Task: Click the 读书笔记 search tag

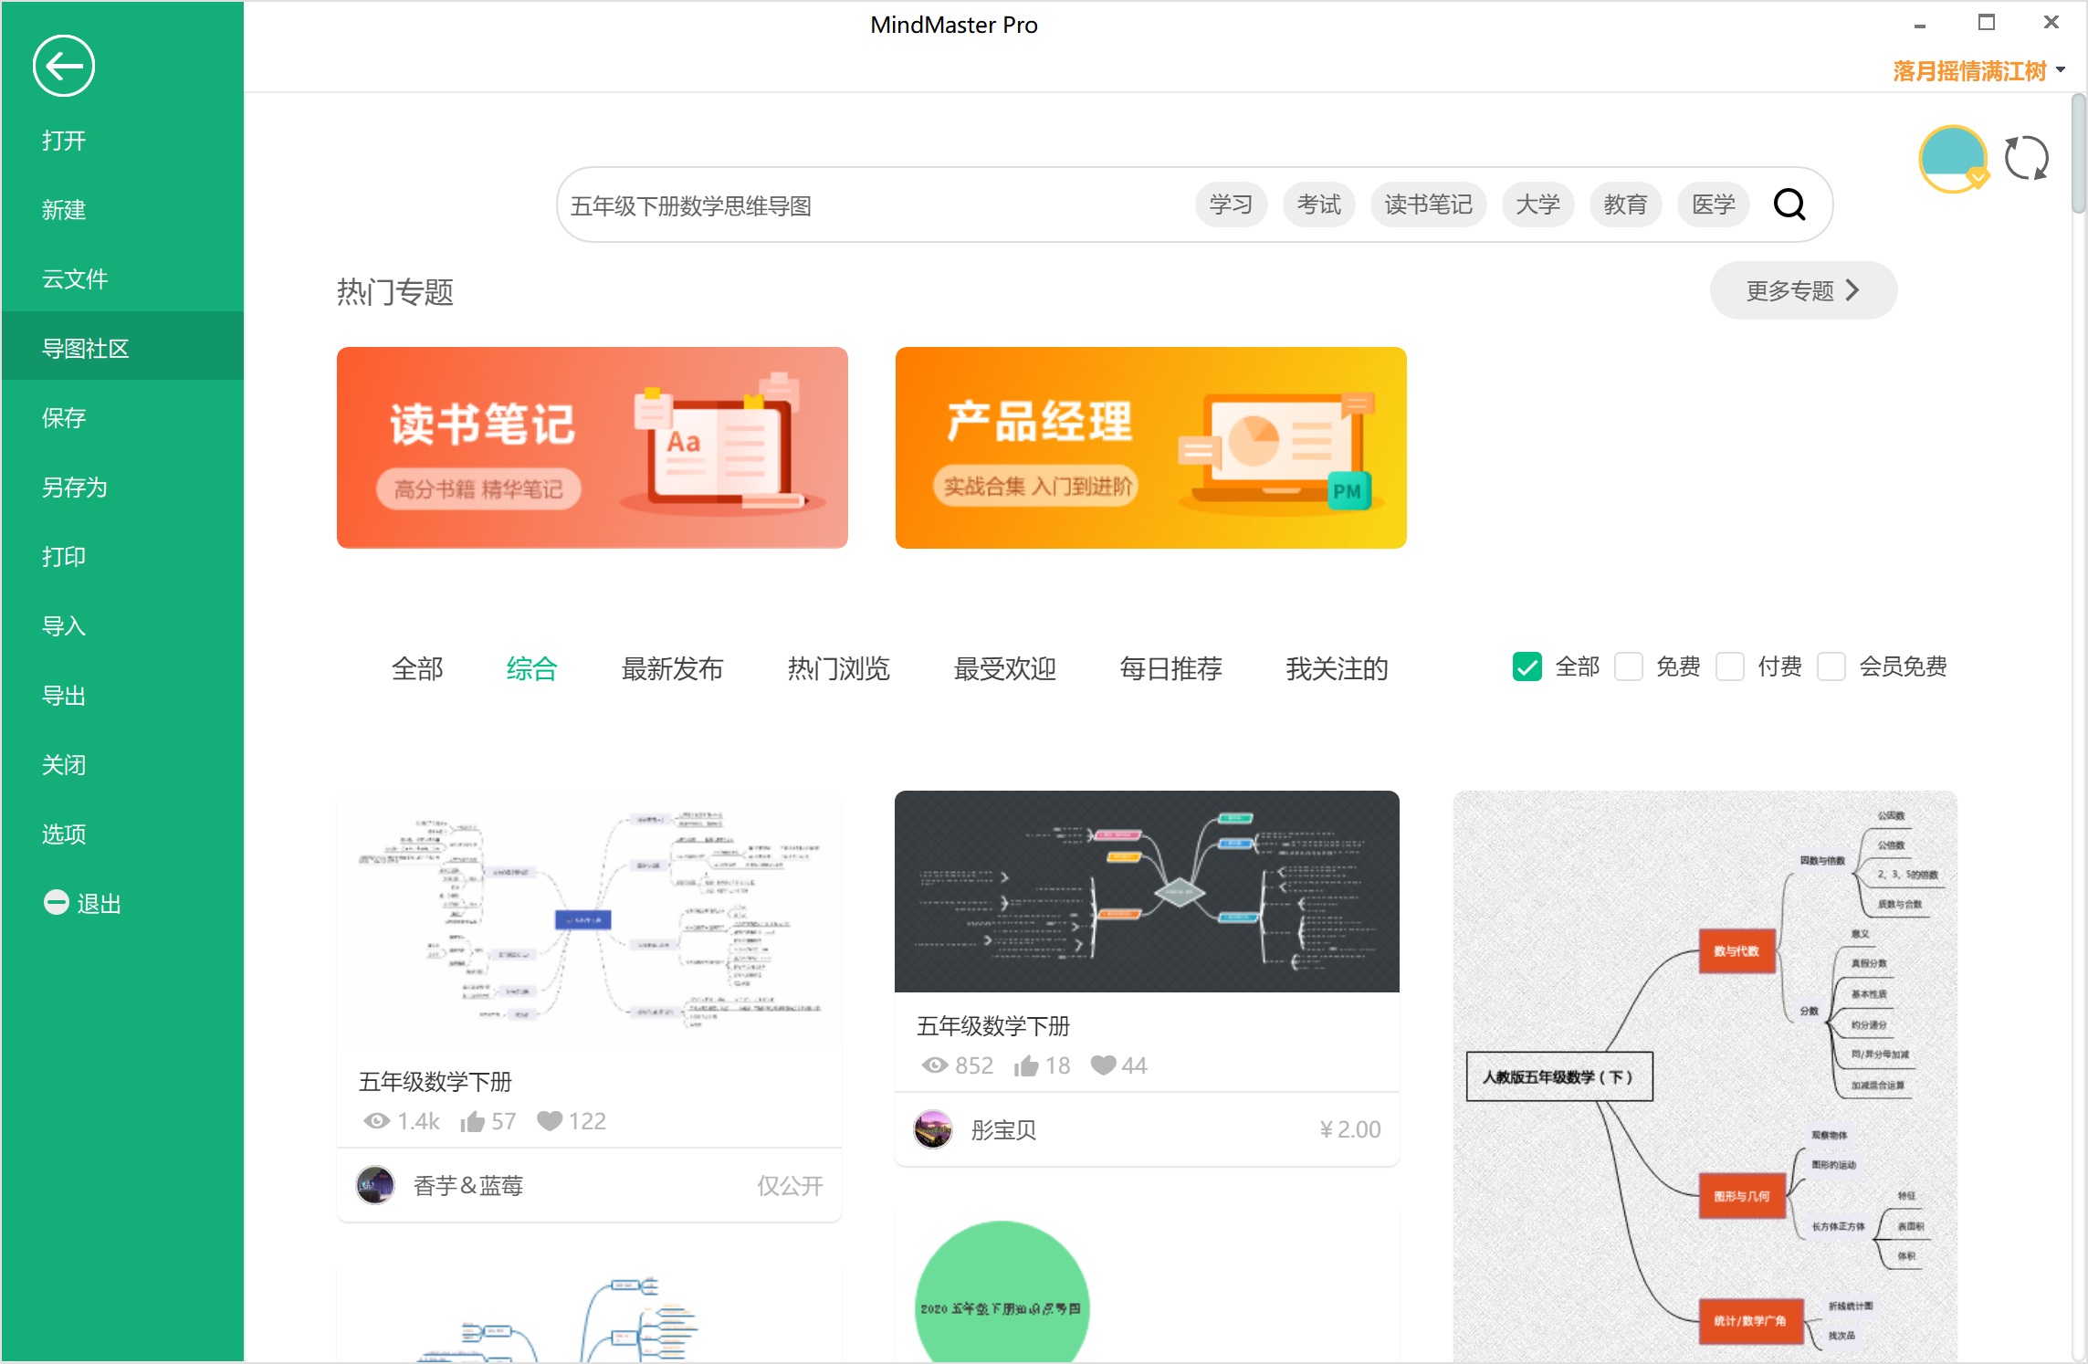Action: (x=1428, y=205)
